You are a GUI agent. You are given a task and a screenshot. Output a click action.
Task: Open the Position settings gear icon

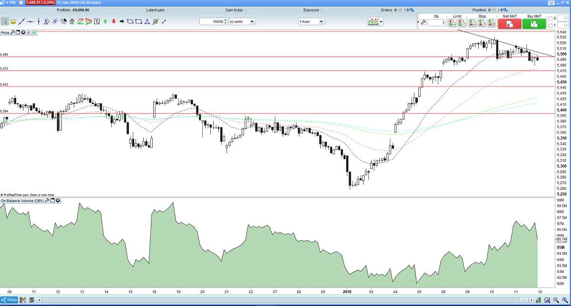(505, 10)
